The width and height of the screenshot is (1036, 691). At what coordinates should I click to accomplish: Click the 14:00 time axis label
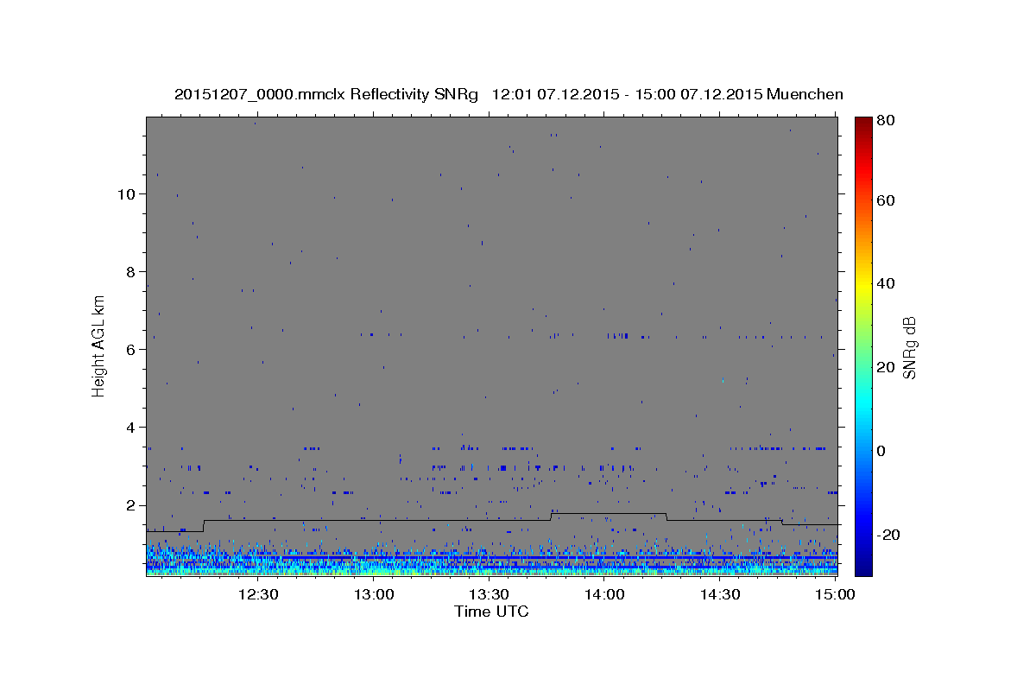point(603,594)
